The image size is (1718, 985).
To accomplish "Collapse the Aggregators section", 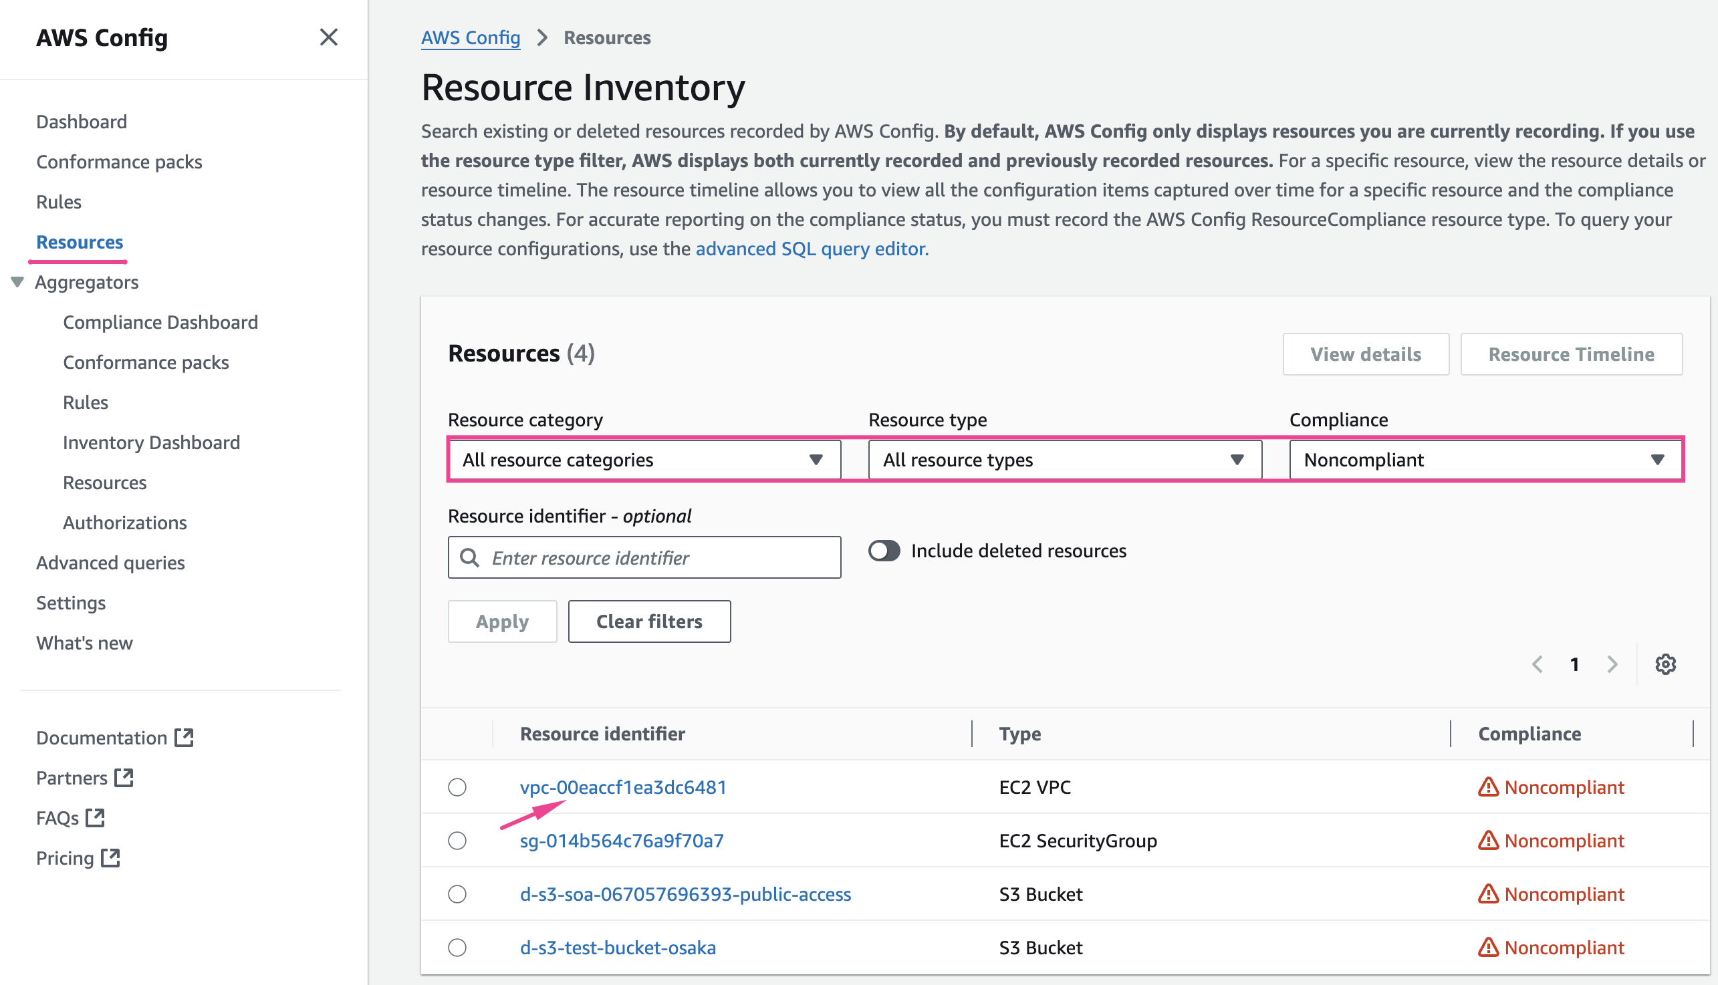I will (17, 282).
